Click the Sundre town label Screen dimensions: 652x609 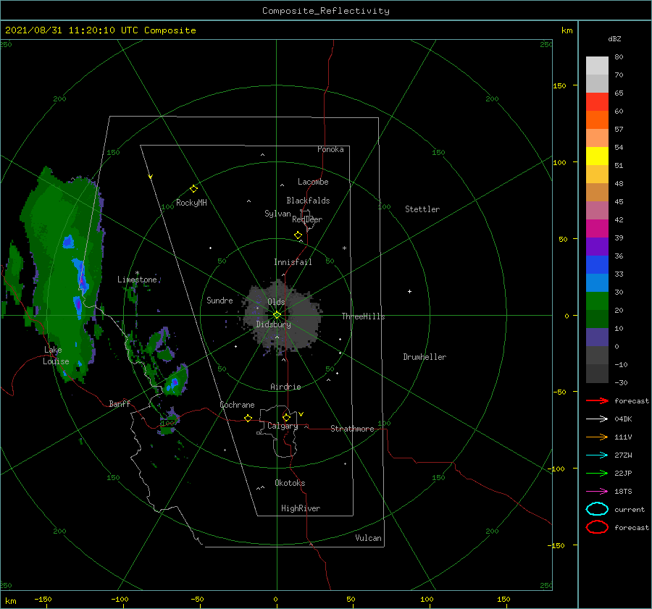point(220,300)
